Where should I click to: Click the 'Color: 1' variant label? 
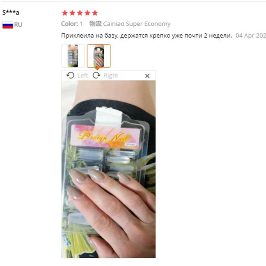72,24
